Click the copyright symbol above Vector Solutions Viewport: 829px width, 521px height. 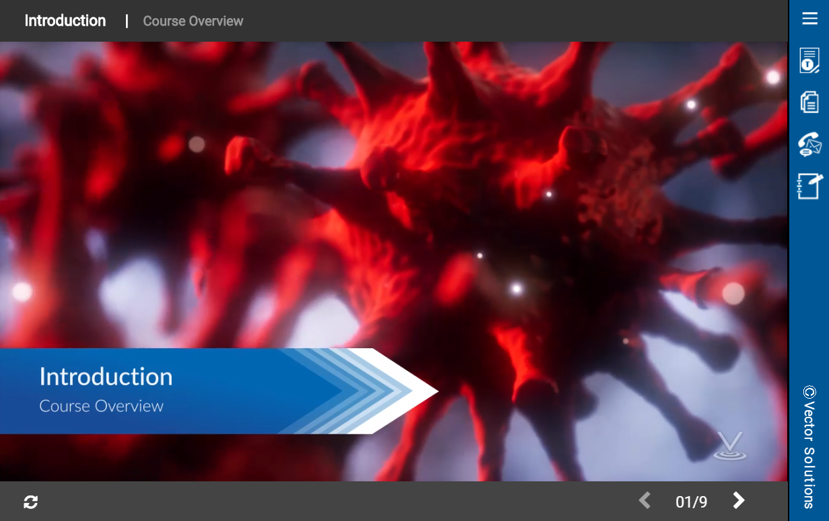pyautogui.click(x=809, y=392)
